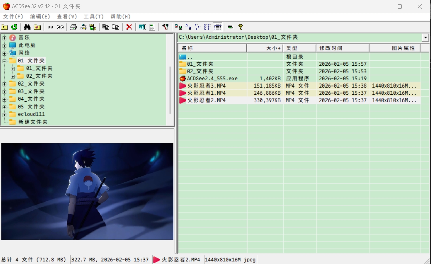Screen dimensions: 431x264
Task: Open the folder path dropdown arrow
Action: pos(425,37)
